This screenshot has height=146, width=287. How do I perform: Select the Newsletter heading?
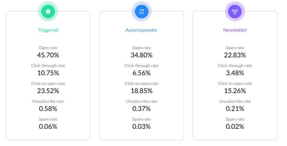coord(235,30)
